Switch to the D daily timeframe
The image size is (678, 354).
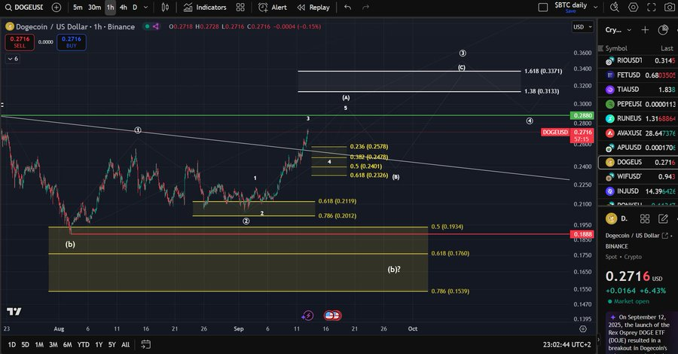135,8
